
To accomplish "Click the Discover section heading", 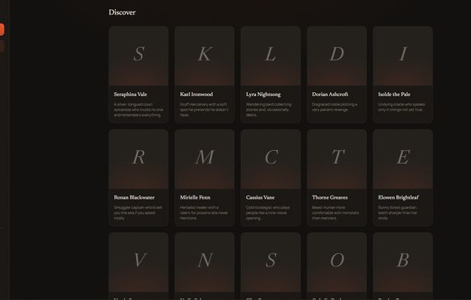I will point(122,13).
